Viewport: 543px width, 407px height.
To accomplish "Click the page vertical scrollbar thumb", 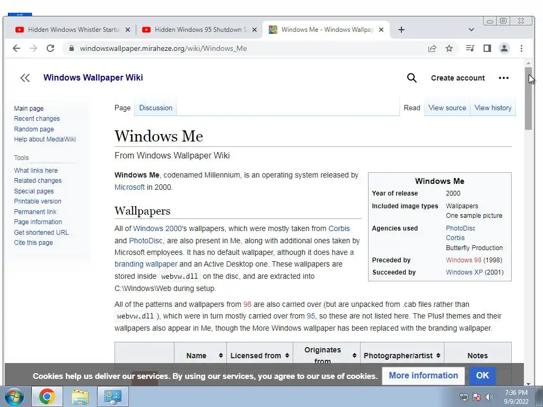I will coord(528,99).
